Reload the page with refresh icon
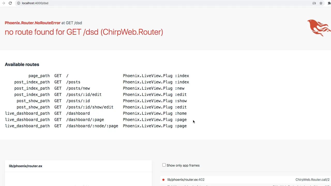 click(x=10, y=3)
